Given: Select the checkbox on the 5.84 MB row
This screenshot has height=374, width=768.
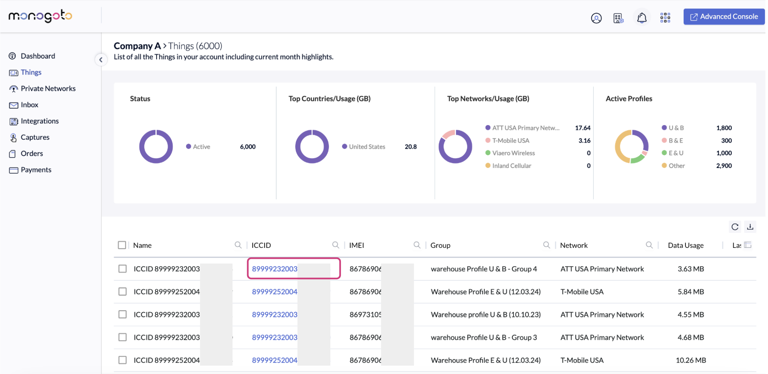Looking at the screenshot, I should [122, 292].
